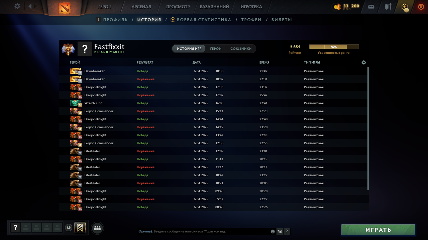Open match table column settings gear
The height and width of the screenshot is (240, 428).
click(x=364, y=62)
